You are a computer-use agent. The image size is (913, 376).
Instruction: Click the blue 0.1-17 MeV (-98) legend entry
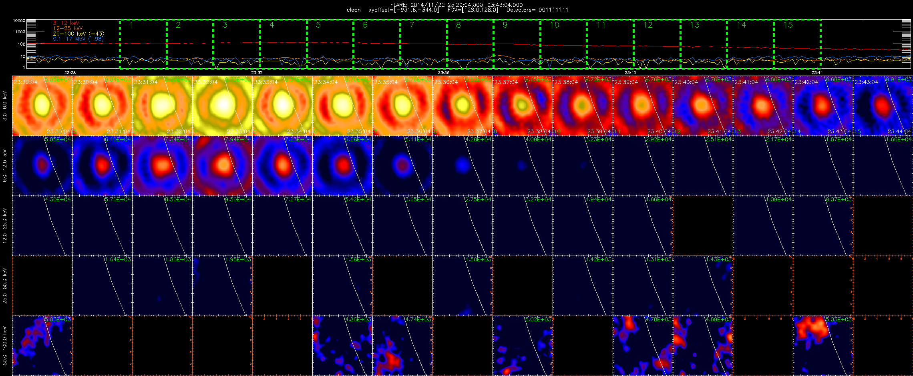(x=78, y=39)
